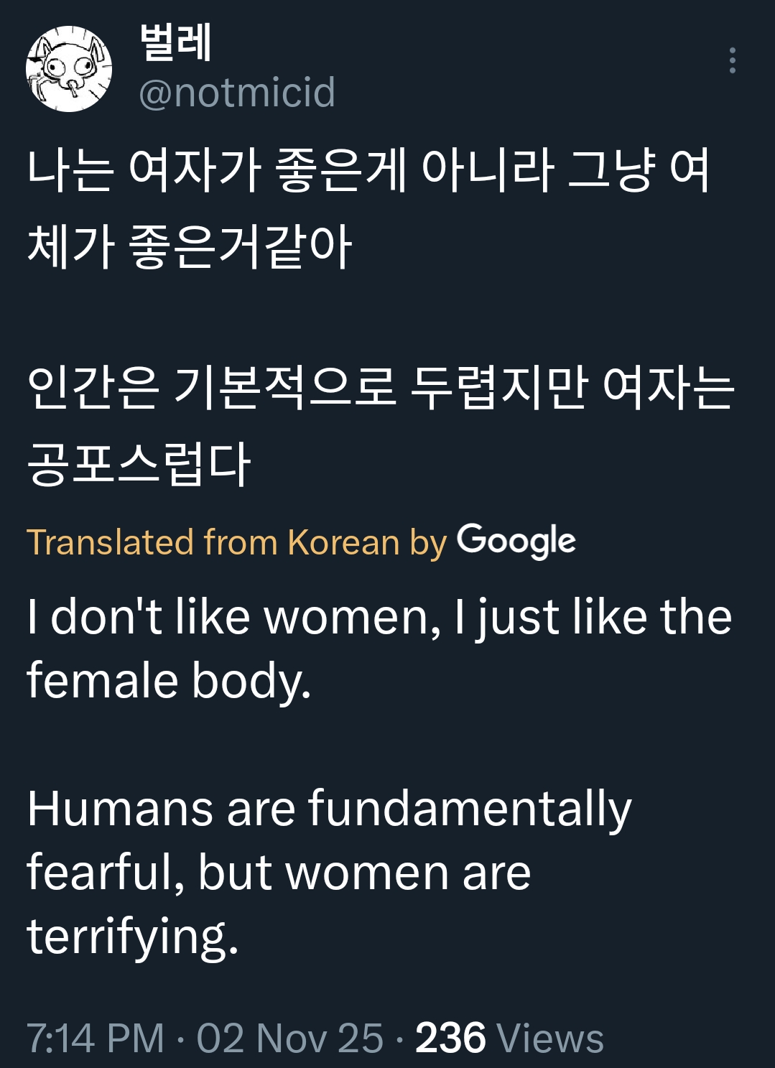775x1068 pixels.
Task: Tap the Korean line "체가 좋은거같아"
Action: coord(189,246)
